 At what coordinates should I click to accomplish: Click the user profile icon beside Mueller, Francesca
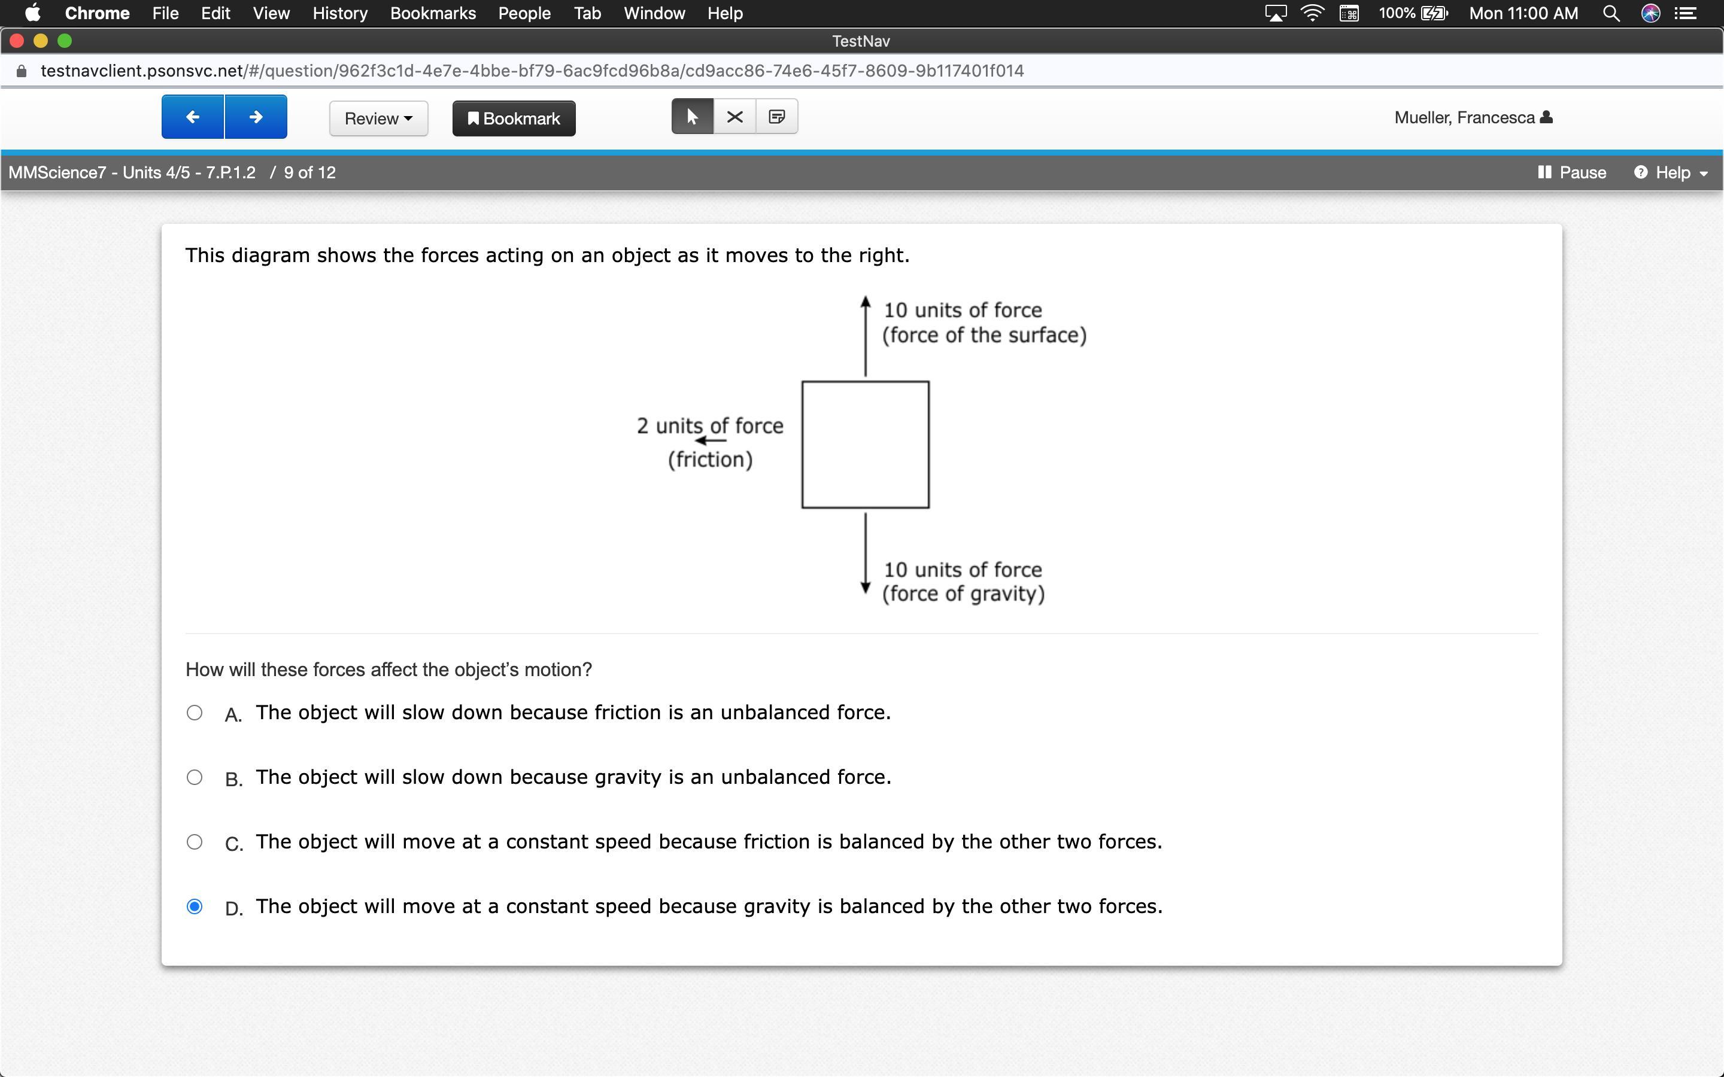click(x=1546, y=117)
